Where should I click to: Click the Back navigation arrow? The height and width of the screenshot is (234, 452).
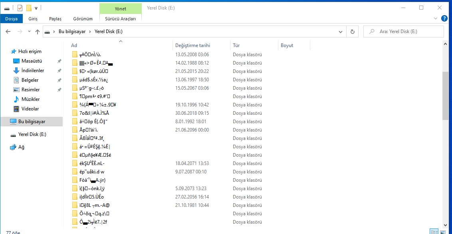click(x=8, y=32)
